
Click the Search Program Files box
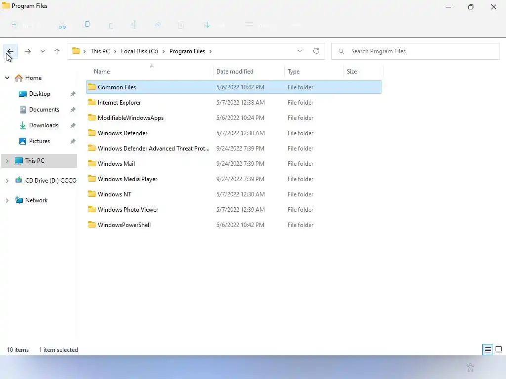coord(415,51)
